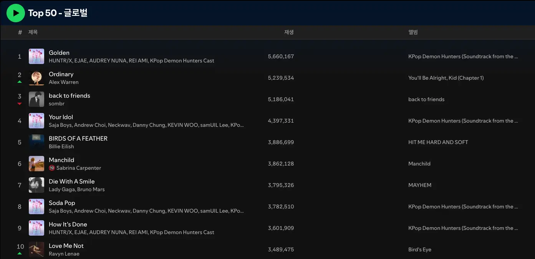Click the BIRDS OF A FEATHER cover thumbnail
535x259 pixels.
(36, 142)
